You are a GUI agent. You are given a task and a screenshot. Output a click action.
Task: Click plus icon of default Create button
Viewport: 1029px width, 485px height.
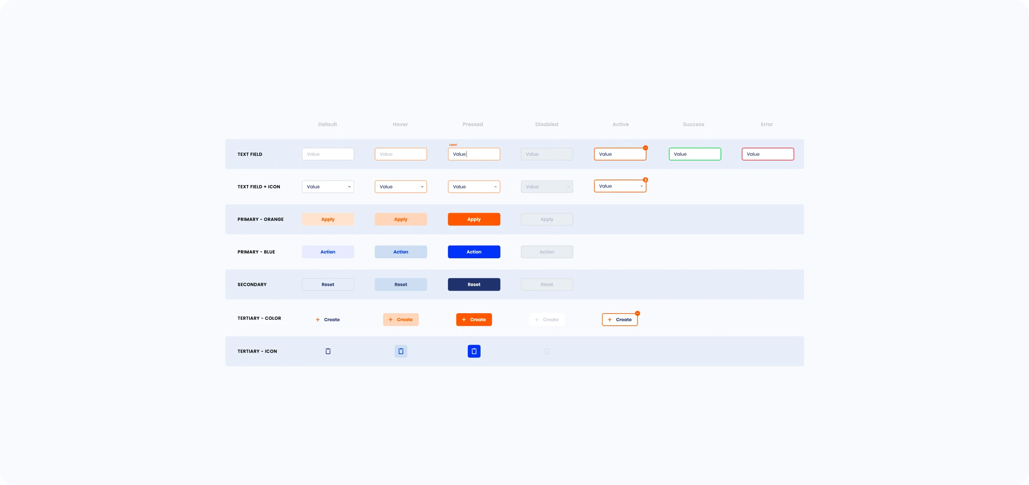point(318,320)
